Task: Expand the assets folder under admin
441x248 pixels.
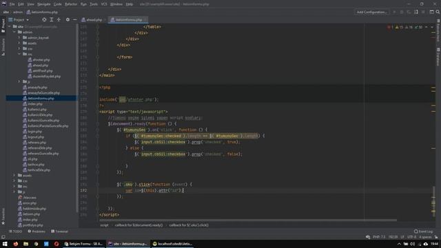Action: pos(19,43)
